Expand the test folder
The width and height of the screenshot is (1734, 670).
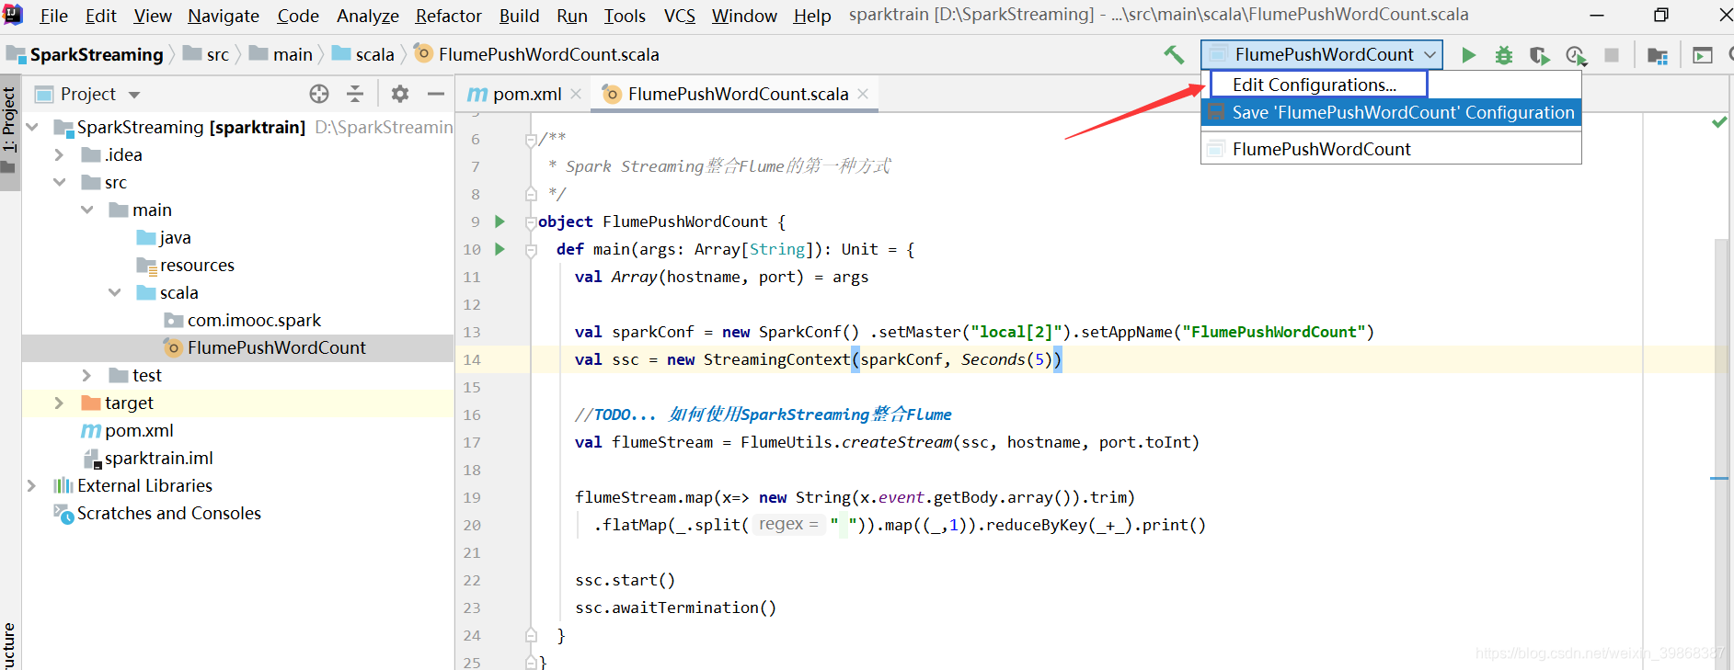tap(86, 375)
